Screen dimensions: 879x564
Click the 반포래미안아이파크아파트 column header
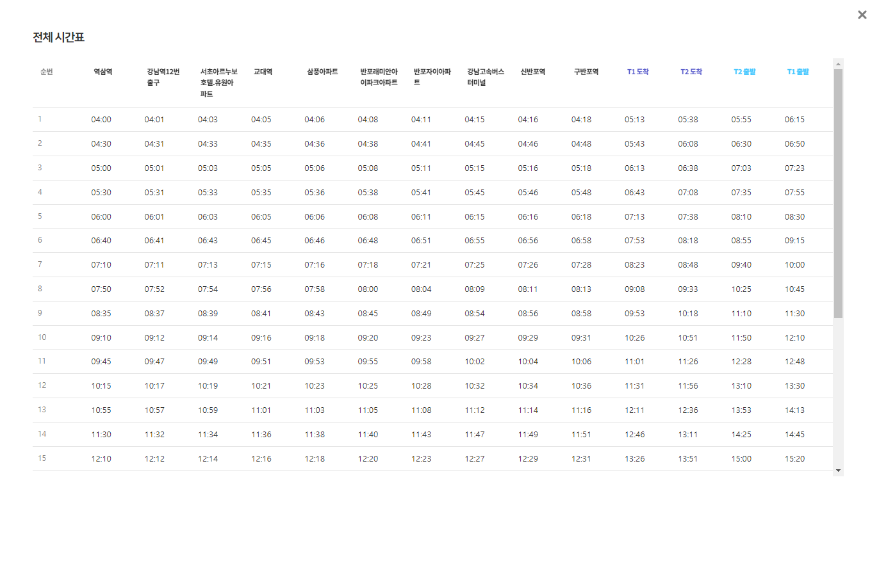379,77
